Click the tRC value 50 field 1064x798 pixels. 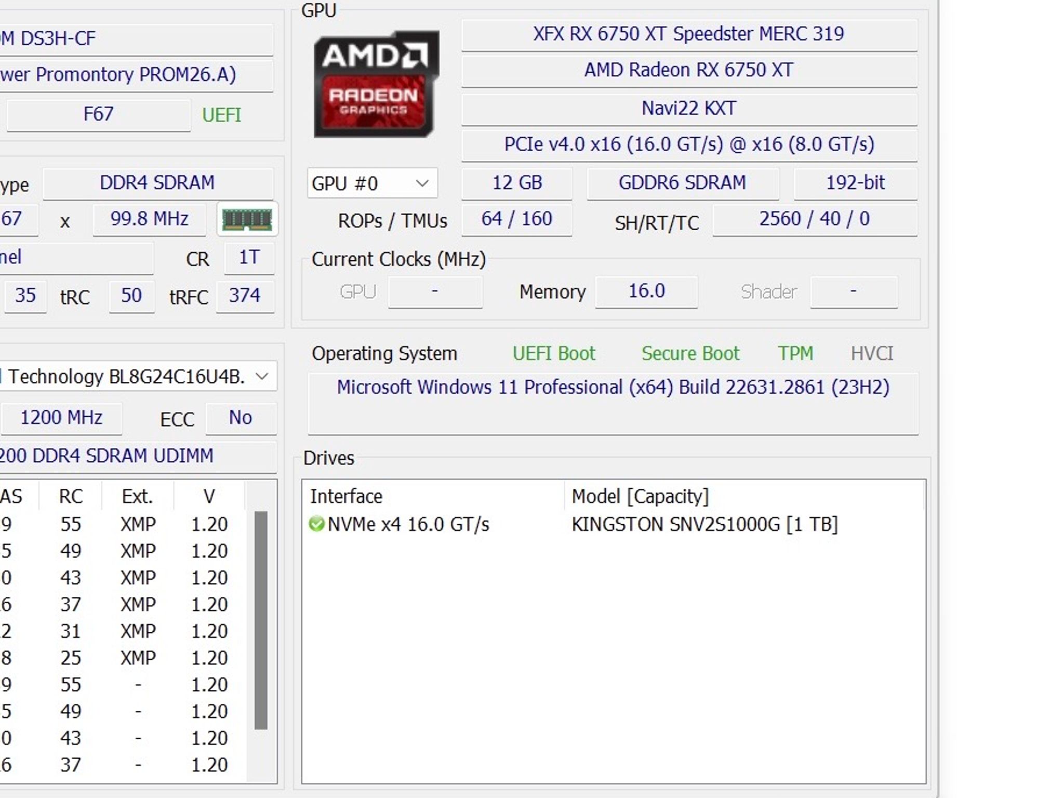click(x=131, y=297)
